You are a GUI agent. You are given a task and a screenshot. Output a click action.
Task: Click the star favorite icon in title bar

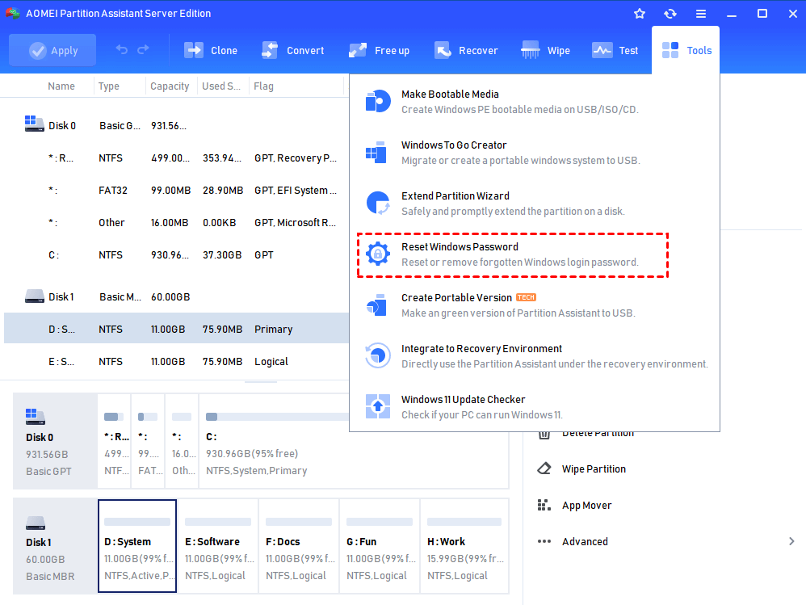[x=640, y=14]
